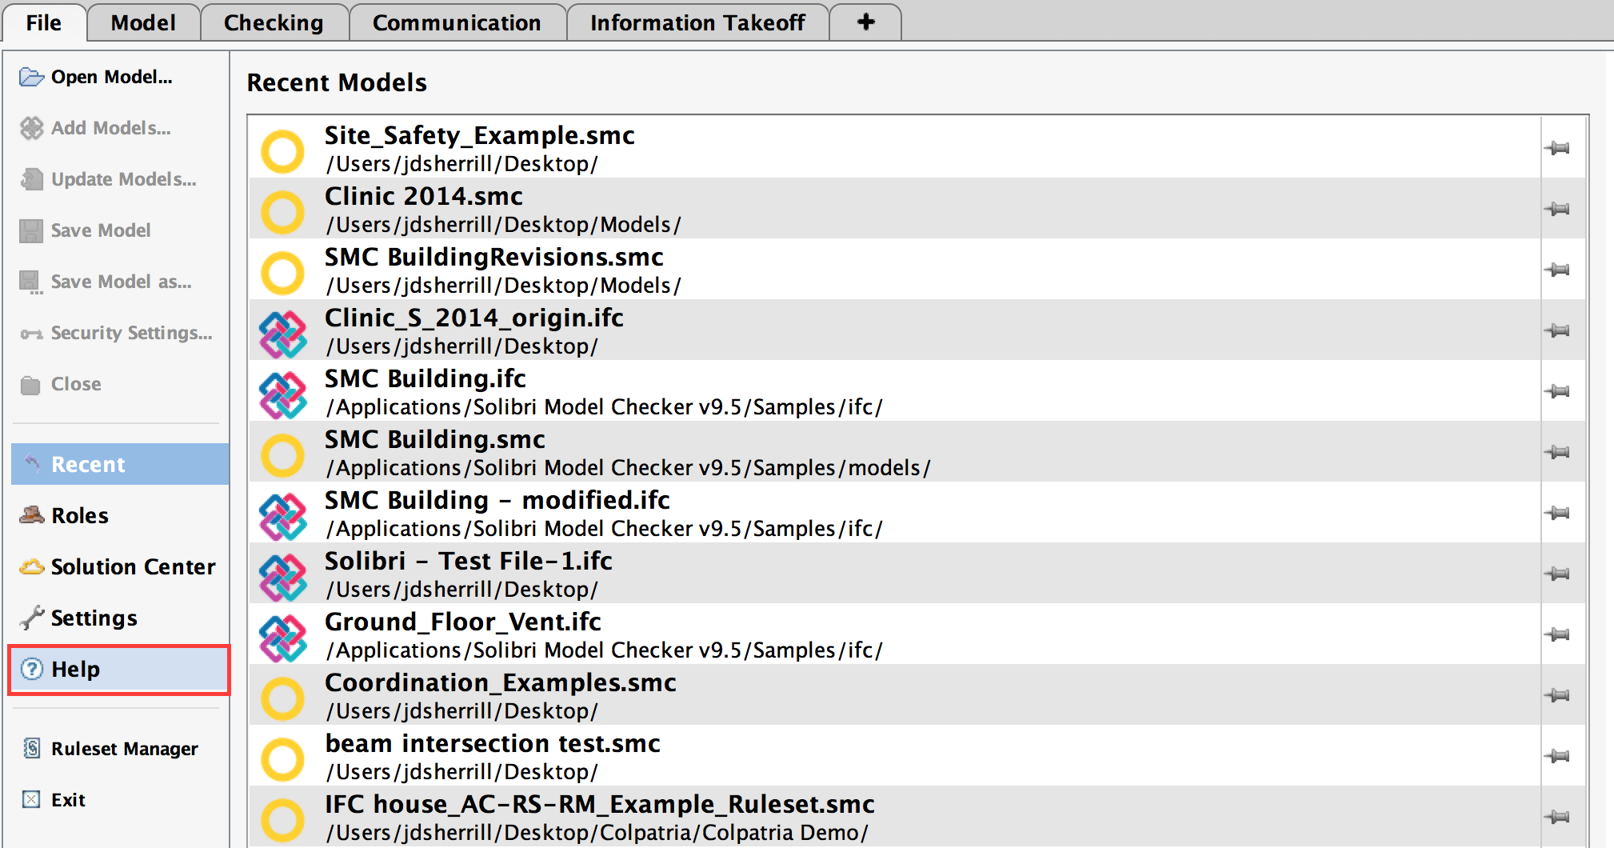Image resolution: width=1614 pixels, height=848 pixels.
Task: Click the IFC icon for SMC Building.ifc
Action: (283, 394)
